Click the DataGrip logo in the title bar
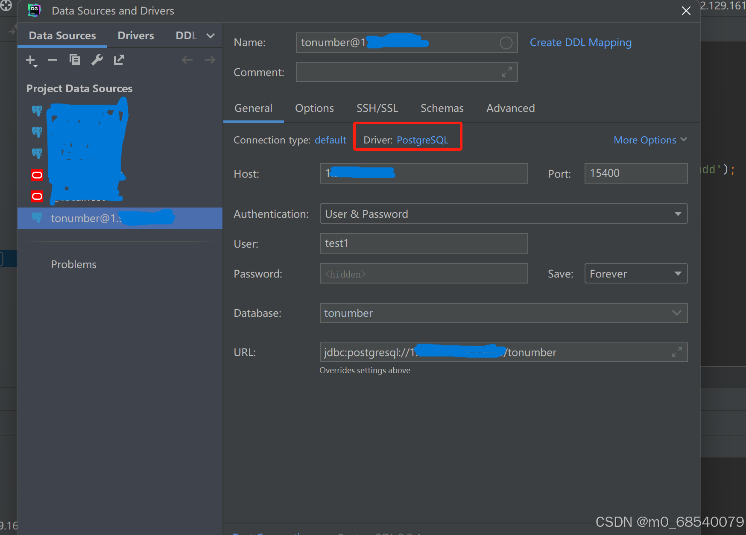This screenshot has height=535, width=746. 34,10
